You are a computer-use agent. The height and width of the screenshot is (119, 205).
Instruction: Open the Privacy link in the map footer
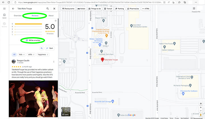(x=177, y=118)
